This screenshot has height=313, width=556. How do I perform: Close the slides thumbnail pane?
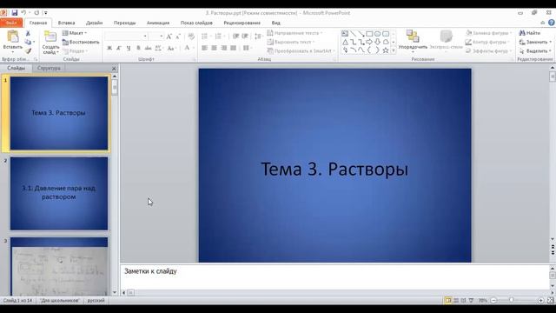click(114, 68)
